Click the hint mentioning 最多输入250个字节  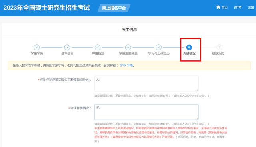pyautogui.click(x=152, y=124)
